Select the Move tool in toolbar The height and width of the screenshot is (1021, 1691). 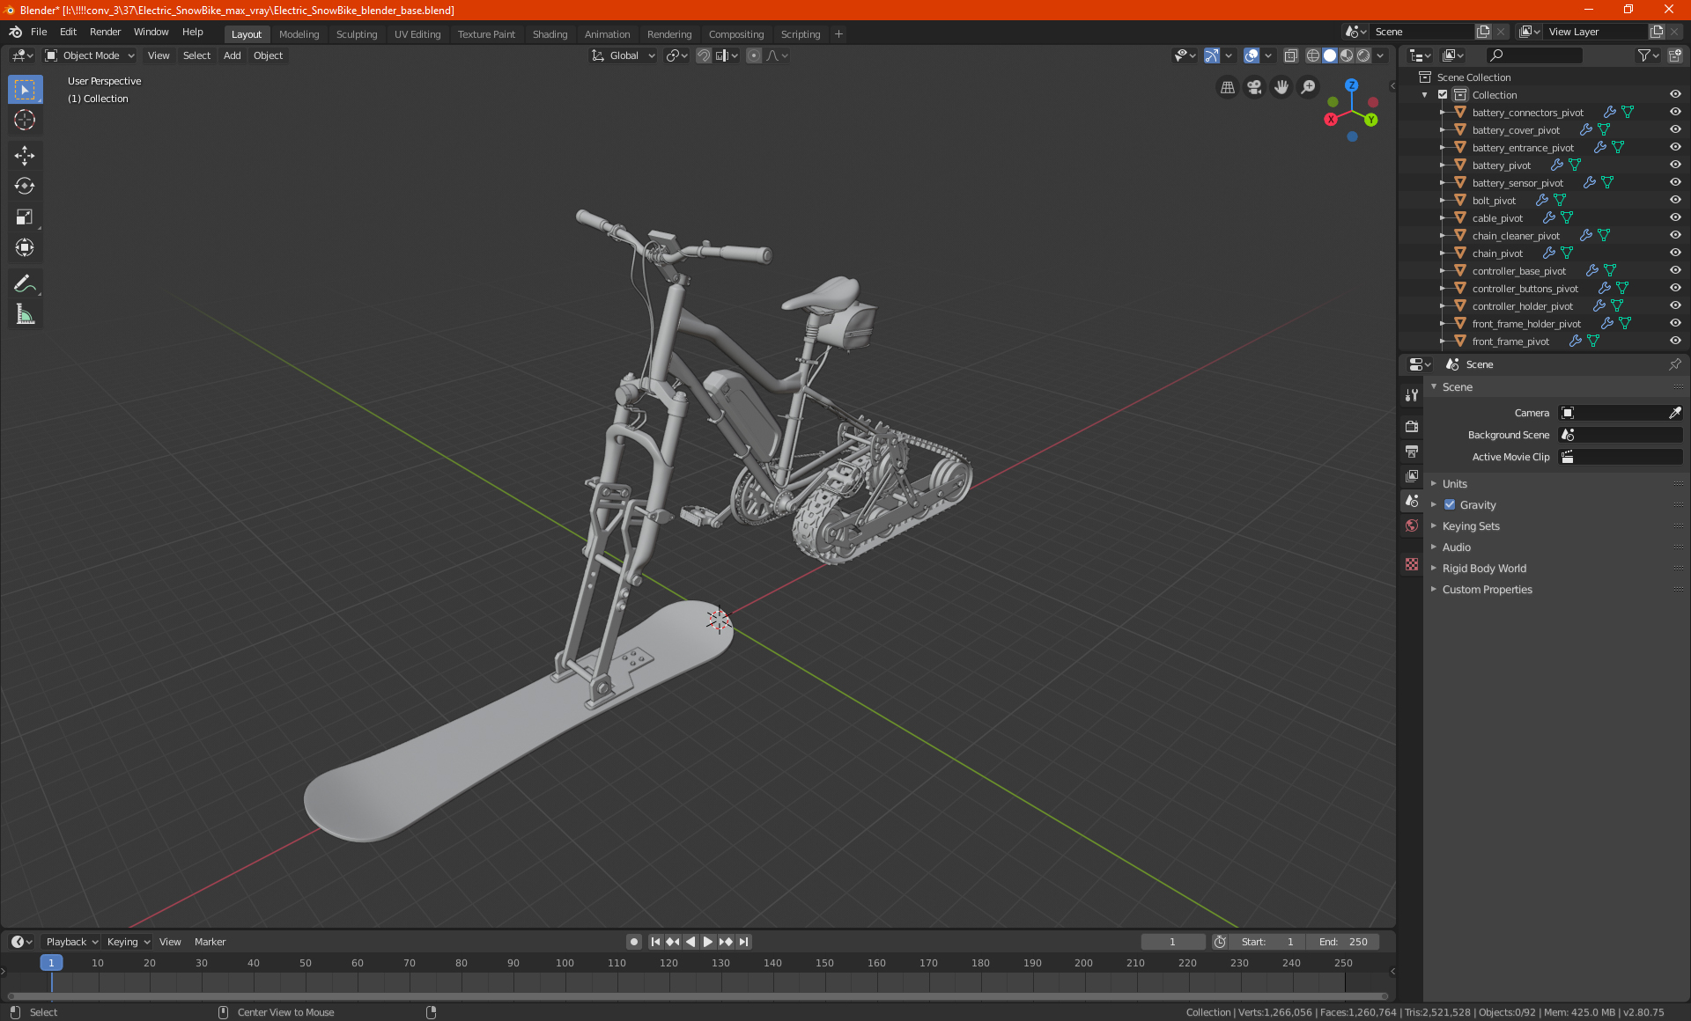point(25,156)
